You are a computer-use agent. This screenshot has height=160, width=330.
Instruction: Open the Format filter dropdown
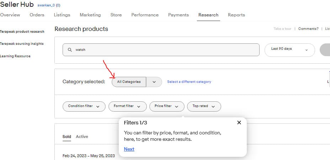click(128, 106)
